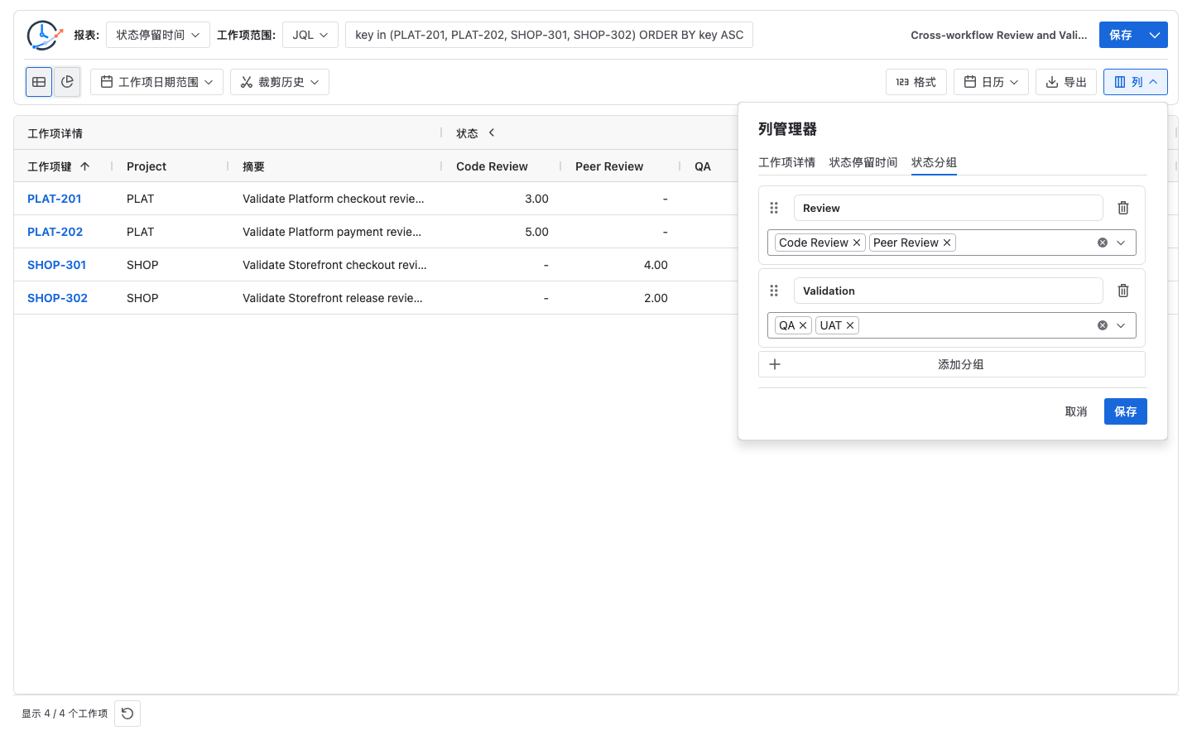Viewport: 1192px width, 745px height.
Task: Click the 工作项详情 group header
Action: pos(55,133)
